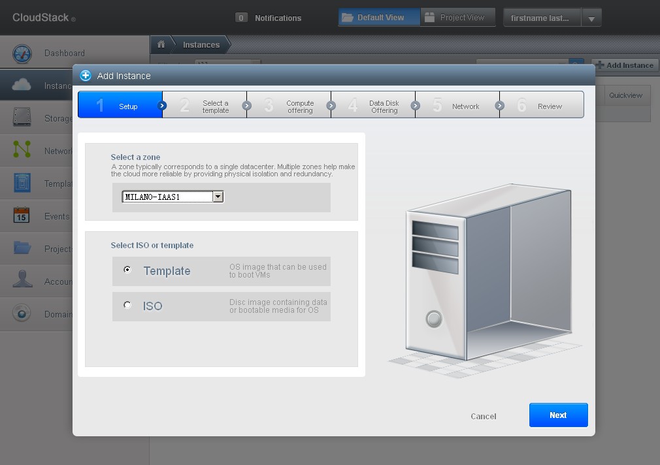
Task: Open Storage via its disk icon
Action: coord(22,118)
